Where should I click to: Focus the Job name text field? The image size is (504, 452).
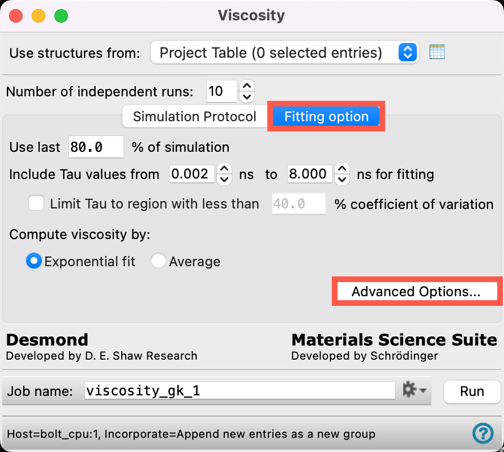[x=240, y=391]
